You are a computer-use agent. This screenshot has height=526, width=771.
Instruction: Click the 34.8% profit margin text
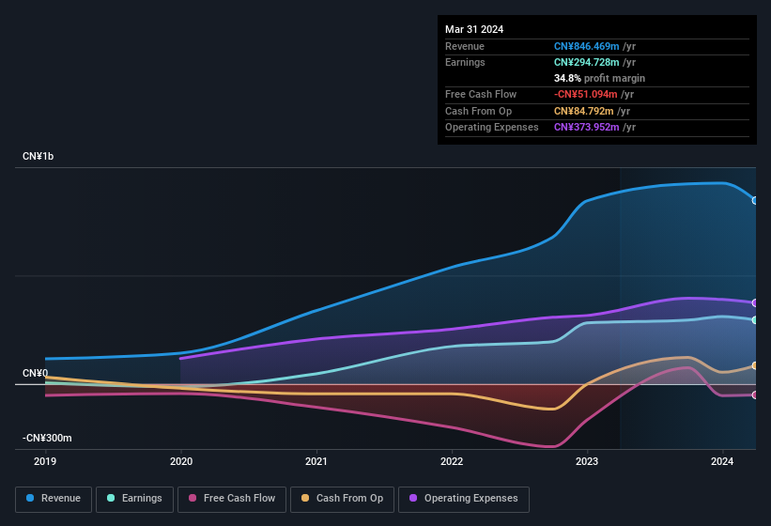pos(599,78)
